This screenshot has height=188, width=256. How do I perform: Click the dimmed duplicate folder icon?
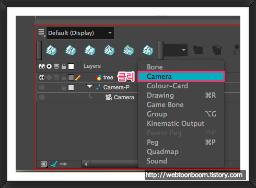tap(217, 50)
